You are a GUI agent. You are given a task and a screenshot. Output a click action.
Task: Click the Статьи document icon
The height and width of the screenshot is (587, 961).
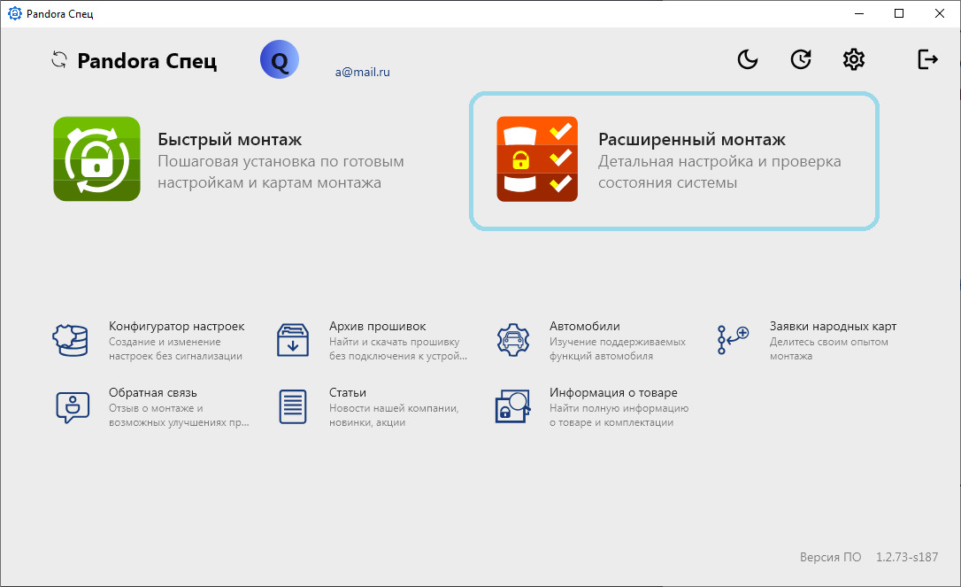click(x=292, y=406)
